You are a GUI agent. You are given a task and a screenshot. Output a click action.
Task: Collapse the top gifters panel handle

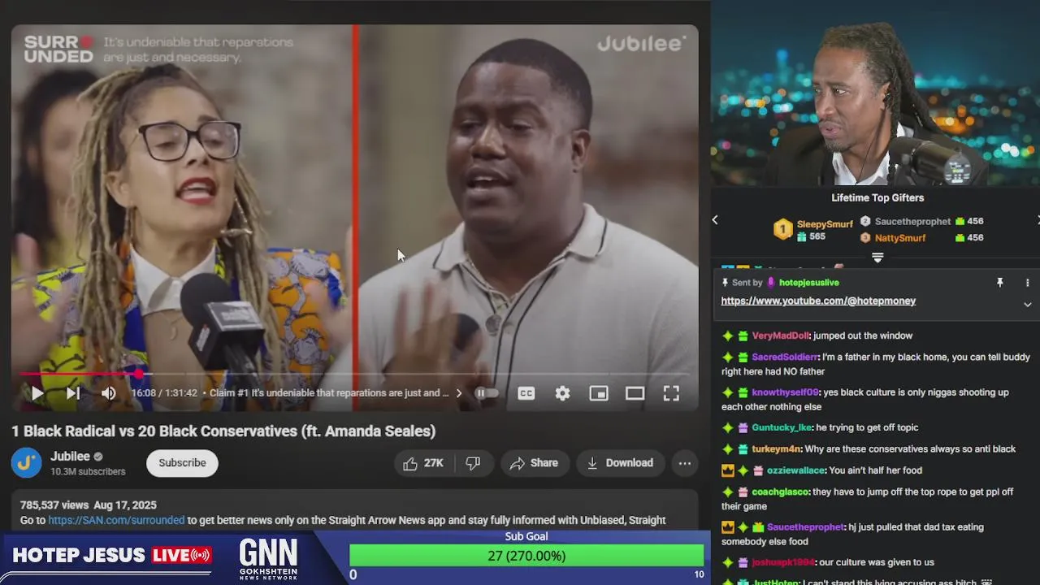tap(877, 258)
